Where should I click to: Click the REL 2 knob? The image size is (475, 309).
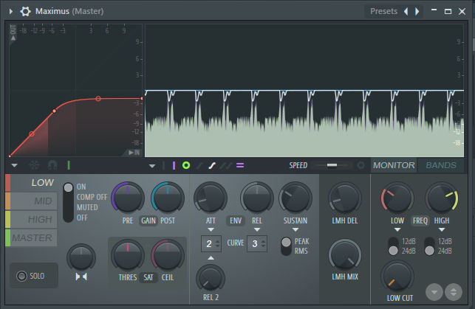point(211,279)
